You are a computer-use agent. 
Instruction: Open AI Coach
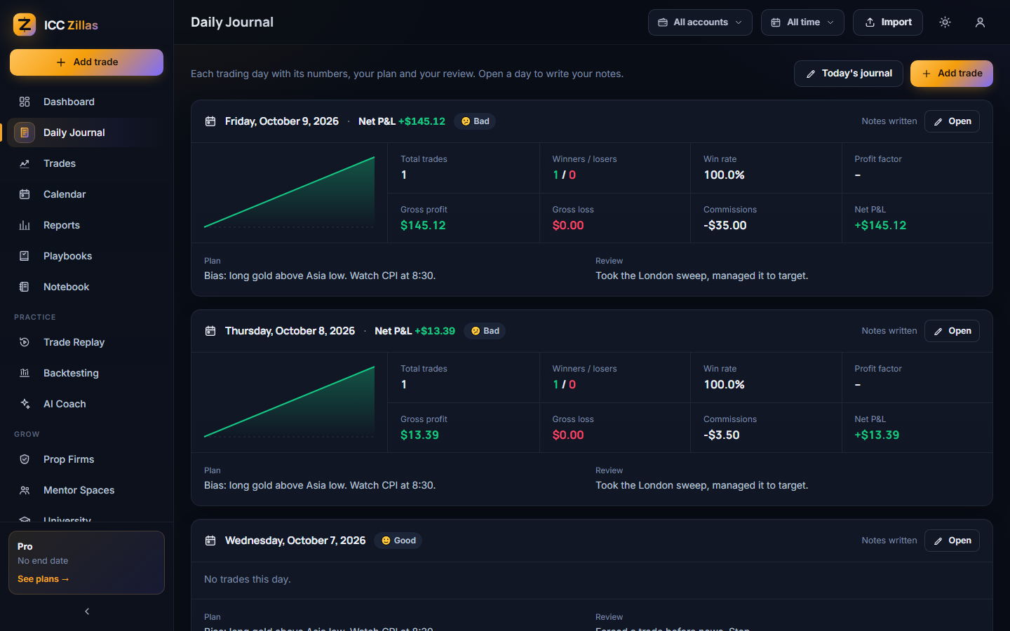point(86,404)
